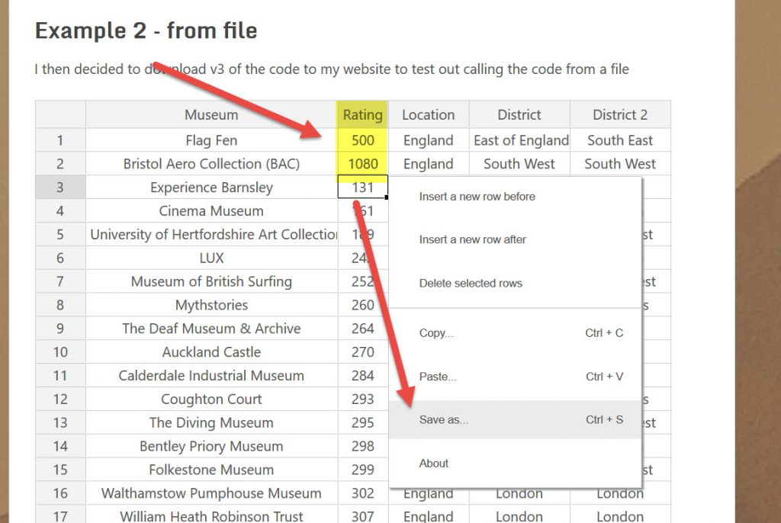Click 'Delete selected rows' in context menu
The image size is (781, 523).
tap(471, 284)
